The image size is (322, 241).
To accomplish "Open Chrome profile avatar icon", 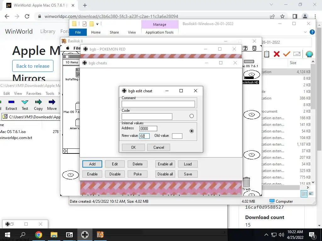I will coord(305,16).
